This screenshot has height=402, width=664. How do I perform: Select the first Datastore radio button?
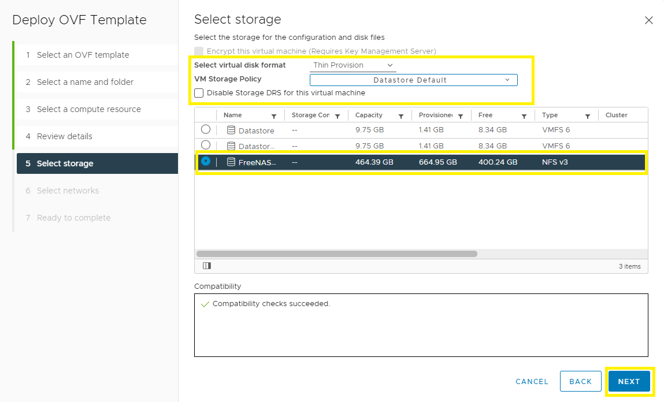206,129
